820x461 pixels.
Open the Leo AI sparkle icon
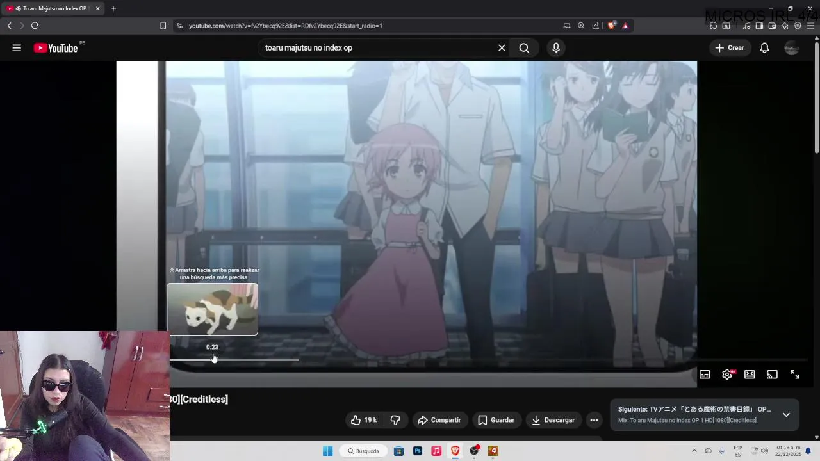[x=785, y=26]
